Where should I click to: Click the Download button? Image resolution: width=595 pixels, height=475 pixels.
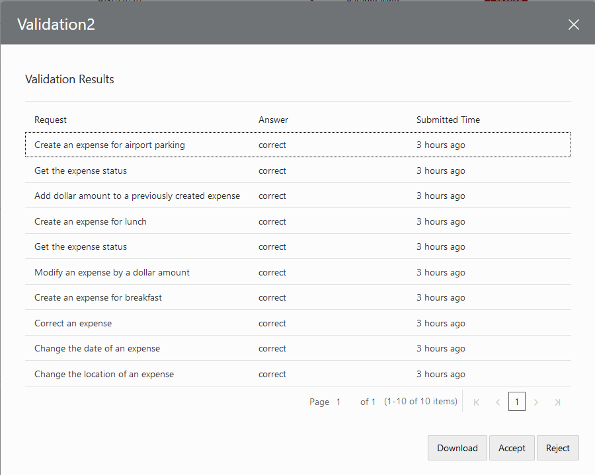[457, 448]
